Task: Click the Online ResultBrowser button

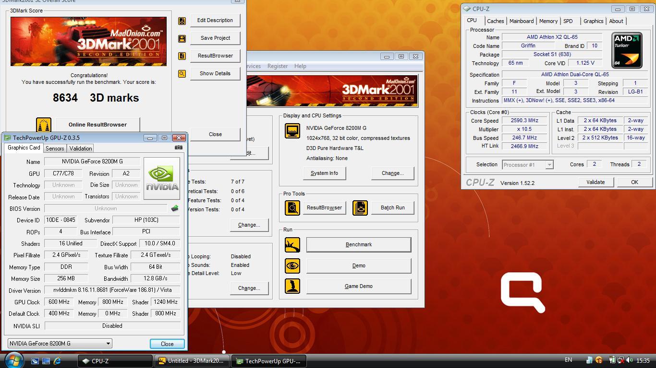Action: (97, 125)
